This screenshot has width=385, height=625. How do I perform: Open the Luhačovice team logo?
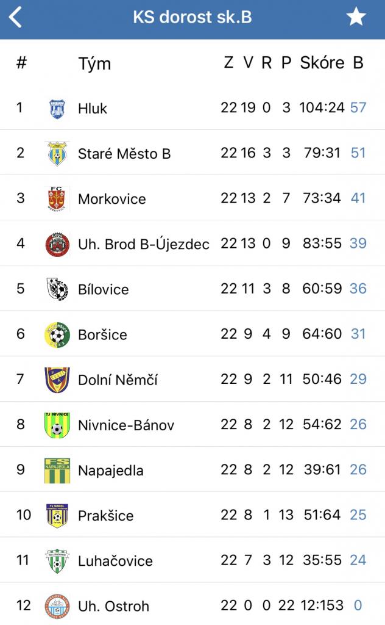pos(57,560)
